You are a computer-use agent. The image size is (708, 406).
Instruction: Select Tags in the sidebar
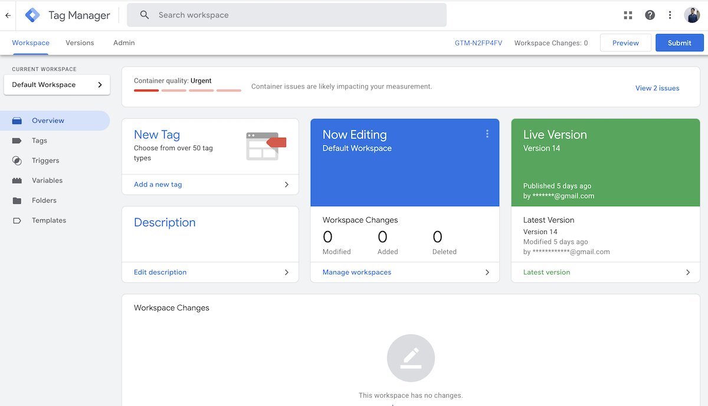[55, 141]
